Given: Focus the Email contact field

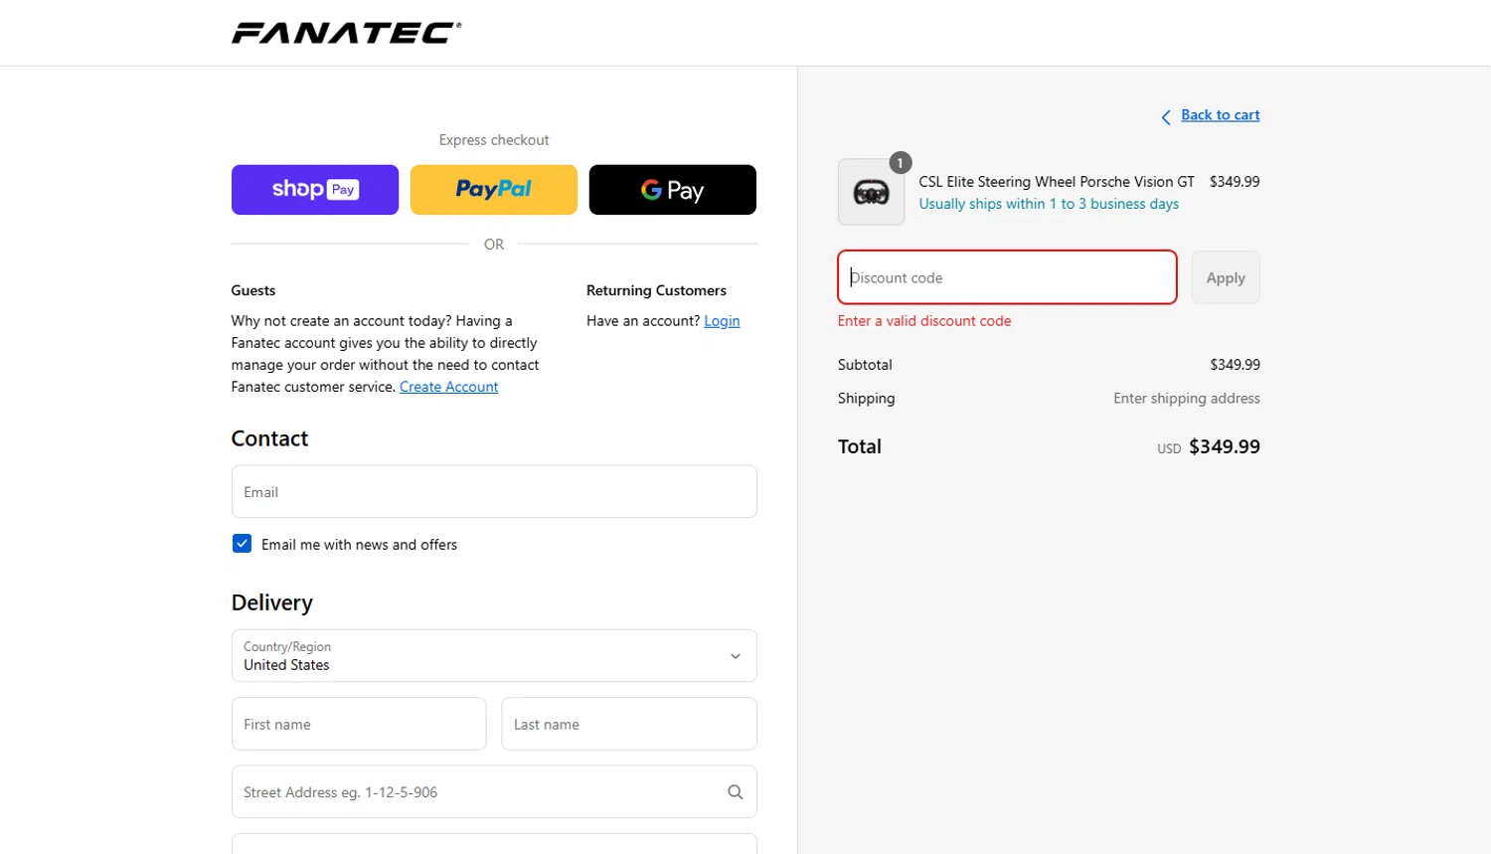Looking at the screenshot, I should [x=494, y=492].
